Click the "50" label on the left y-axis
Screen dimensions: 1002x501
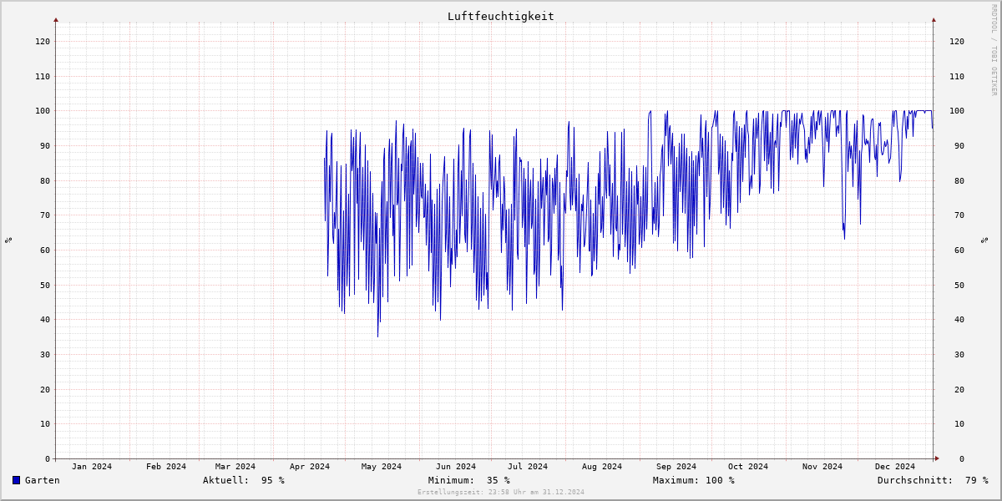click(x=45, y=285)
